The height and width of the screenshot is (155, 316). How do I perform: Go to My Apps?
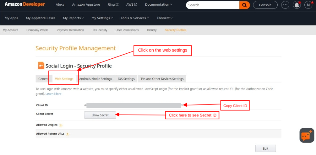(11, 18)
